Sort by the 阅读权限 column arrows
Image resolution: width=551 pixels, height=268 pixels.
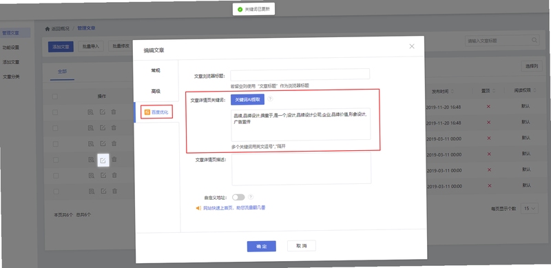pos(534,90)
